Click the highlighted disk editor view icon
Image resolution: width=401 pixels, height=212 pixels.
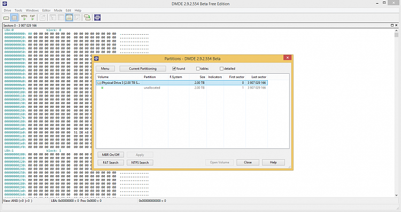(x=69, y=18)
